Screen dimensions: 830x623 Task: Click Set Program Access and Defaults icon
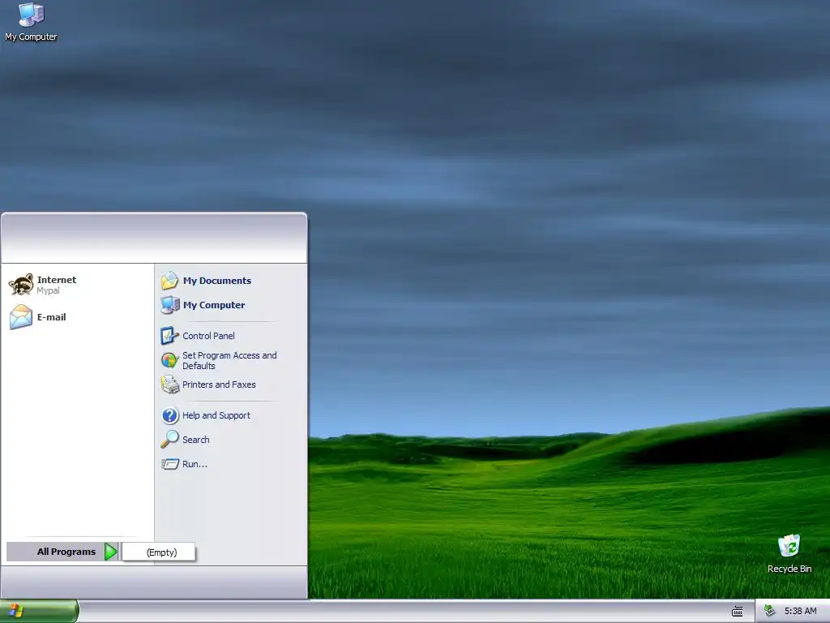tap(170, 360)
